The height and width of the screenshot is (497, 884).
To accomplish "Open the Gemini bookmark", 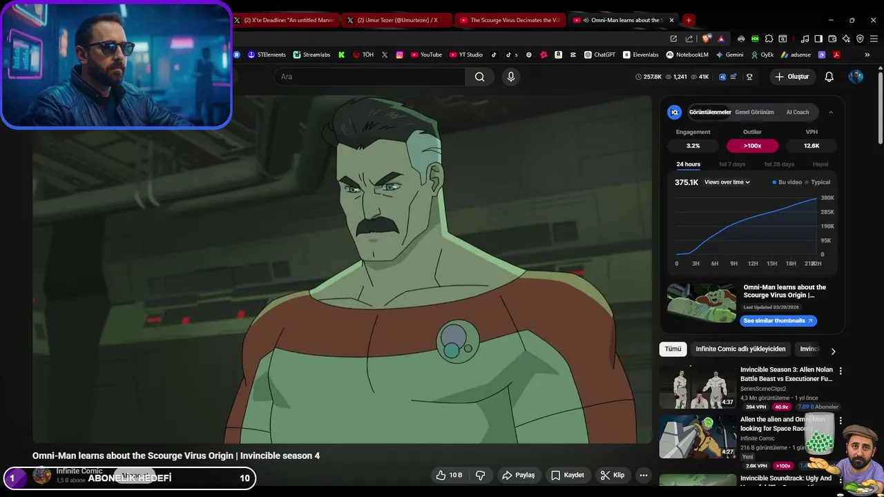I will coord(729,55).
